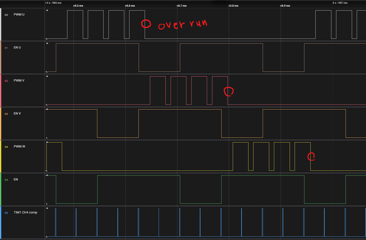
Task: Click the D0 channel index
Action: coord(6,15)
